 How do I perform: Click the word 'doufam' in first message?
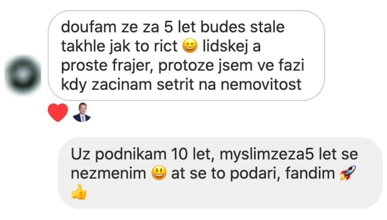coord(89,27)
